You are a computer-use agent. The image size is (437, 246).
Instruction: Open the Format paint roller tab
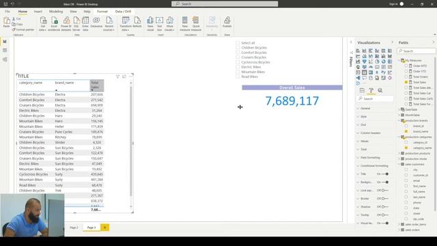coord(371,90)
